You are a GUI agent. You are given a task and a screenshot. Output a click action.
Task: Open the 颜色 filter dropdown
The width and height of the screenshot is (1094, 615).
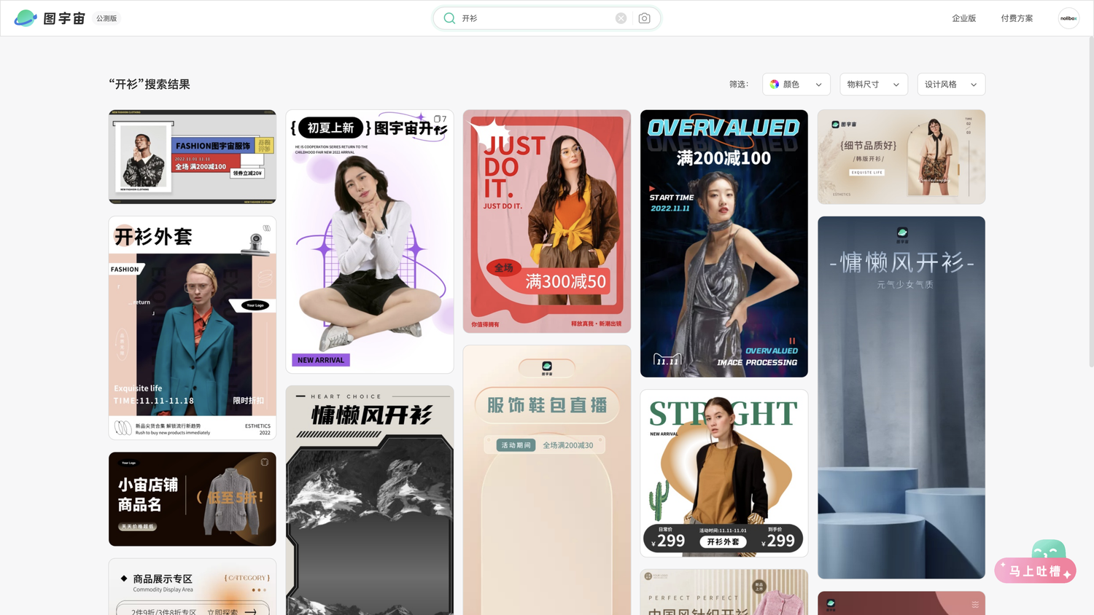point(796,85)
